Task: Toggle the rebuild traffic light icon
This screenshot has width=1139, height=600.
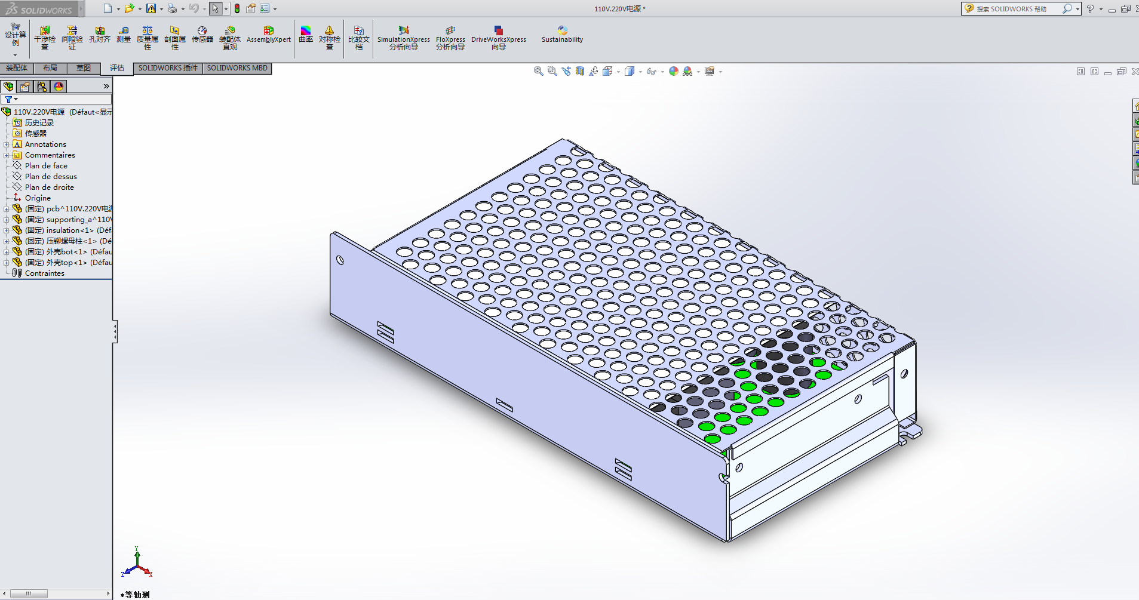Action: click(x=237, y=8)
